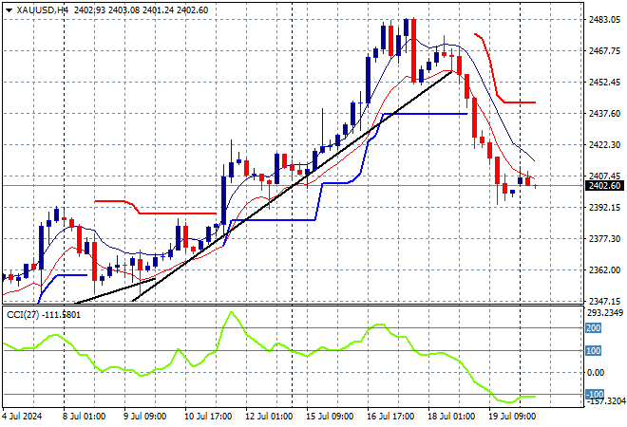
Task: Select the XAUUSD,H4 symbol title
Action: [42, 10]
